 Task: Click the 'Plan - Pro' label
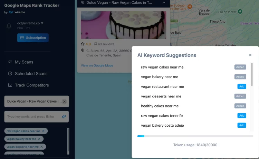[23, 28]
